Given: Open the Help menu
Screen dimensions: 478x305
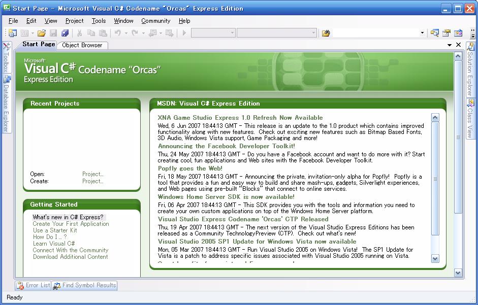Looking at the screenshot, I should tap(184, 21).
